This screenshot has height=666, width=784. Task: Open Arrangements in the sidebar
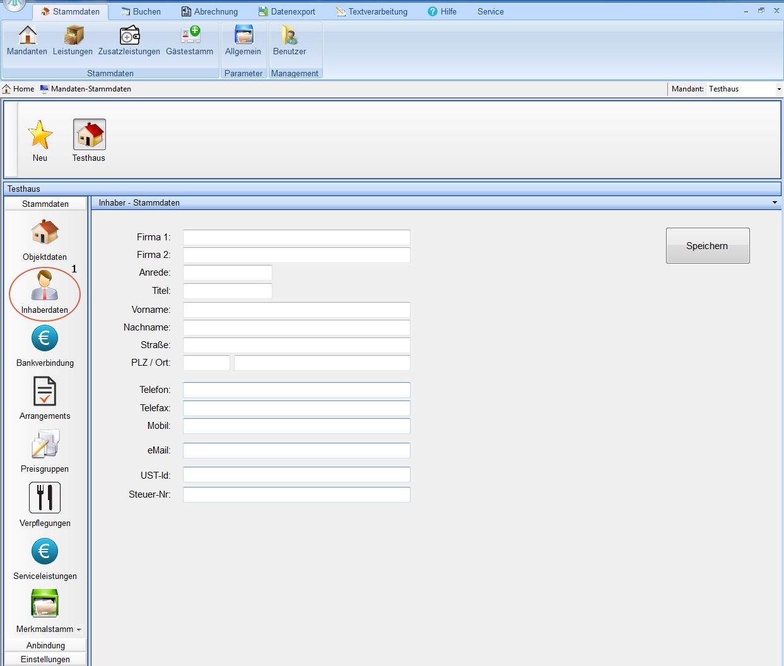45,398
